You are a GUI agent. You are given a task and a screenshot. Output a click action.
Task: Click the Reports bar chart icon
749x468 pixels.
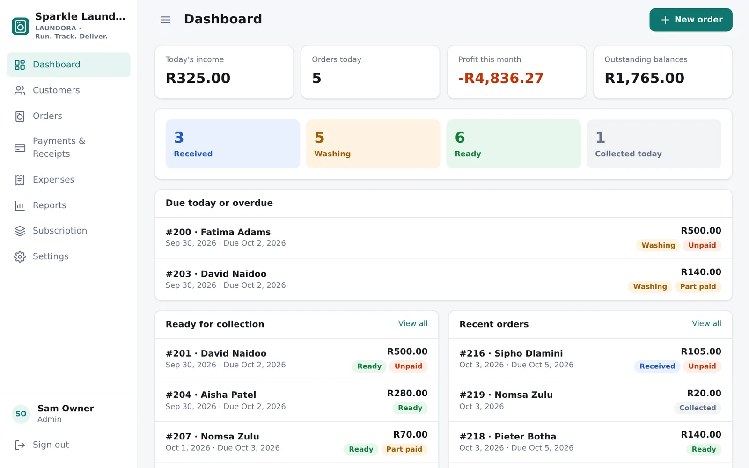click(20, 205)
